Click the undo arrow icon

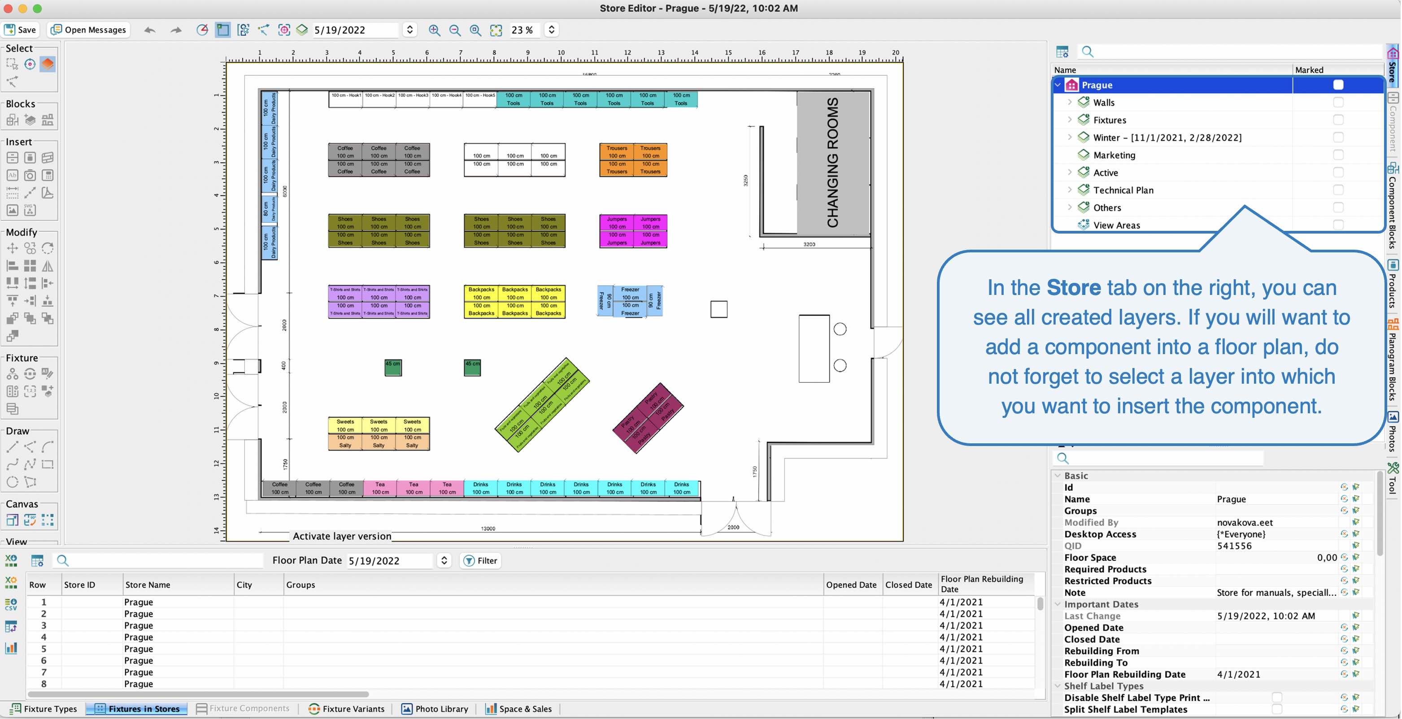coord(150,30)
